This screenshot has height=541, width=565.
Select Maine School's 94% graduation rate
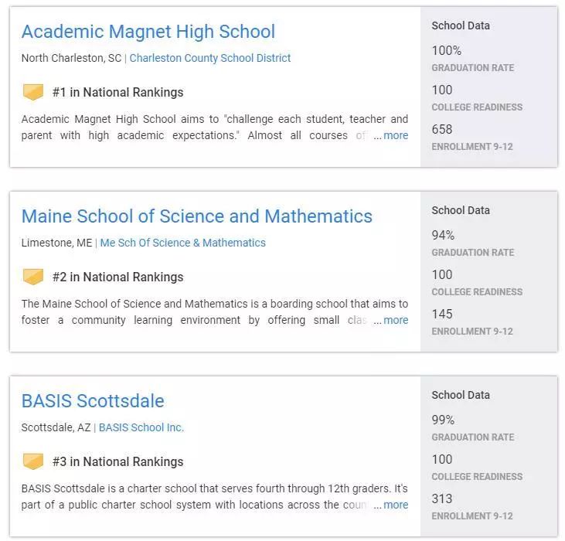[443, 236]
